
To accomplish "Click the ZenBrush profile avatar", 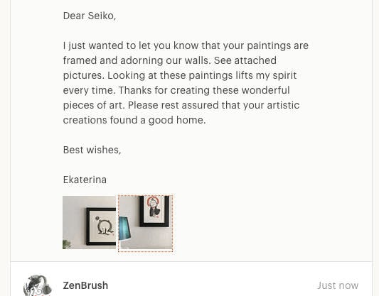I will point(38,285).
